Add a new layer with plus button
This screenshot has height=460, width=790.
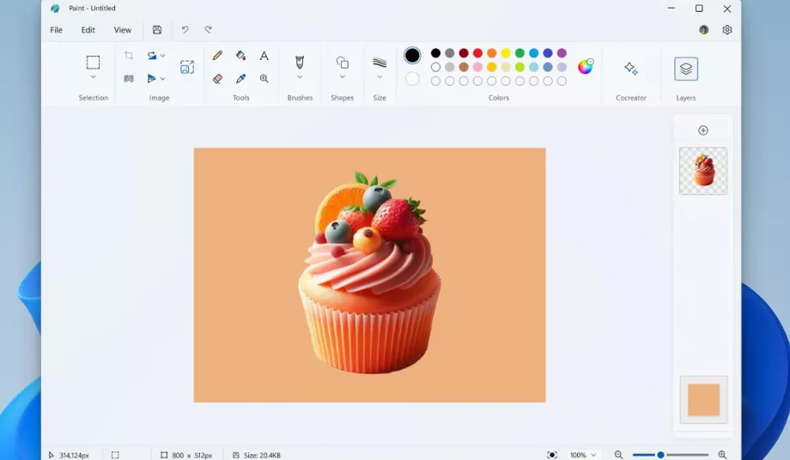coord(703,130)
